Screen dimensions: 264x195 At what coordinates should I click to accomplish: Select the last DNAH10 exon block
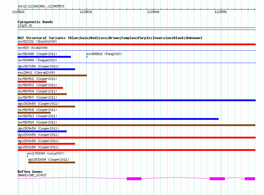coord(250,179)
